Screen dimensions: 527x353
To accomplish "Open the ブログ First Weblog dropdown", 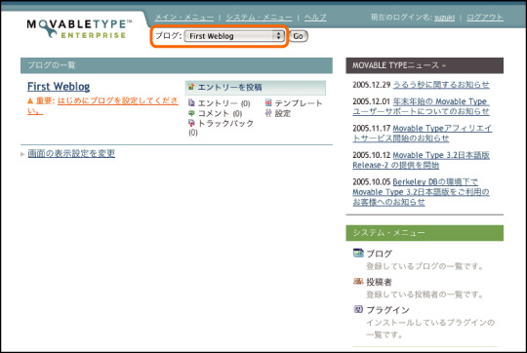I will 234,36.
